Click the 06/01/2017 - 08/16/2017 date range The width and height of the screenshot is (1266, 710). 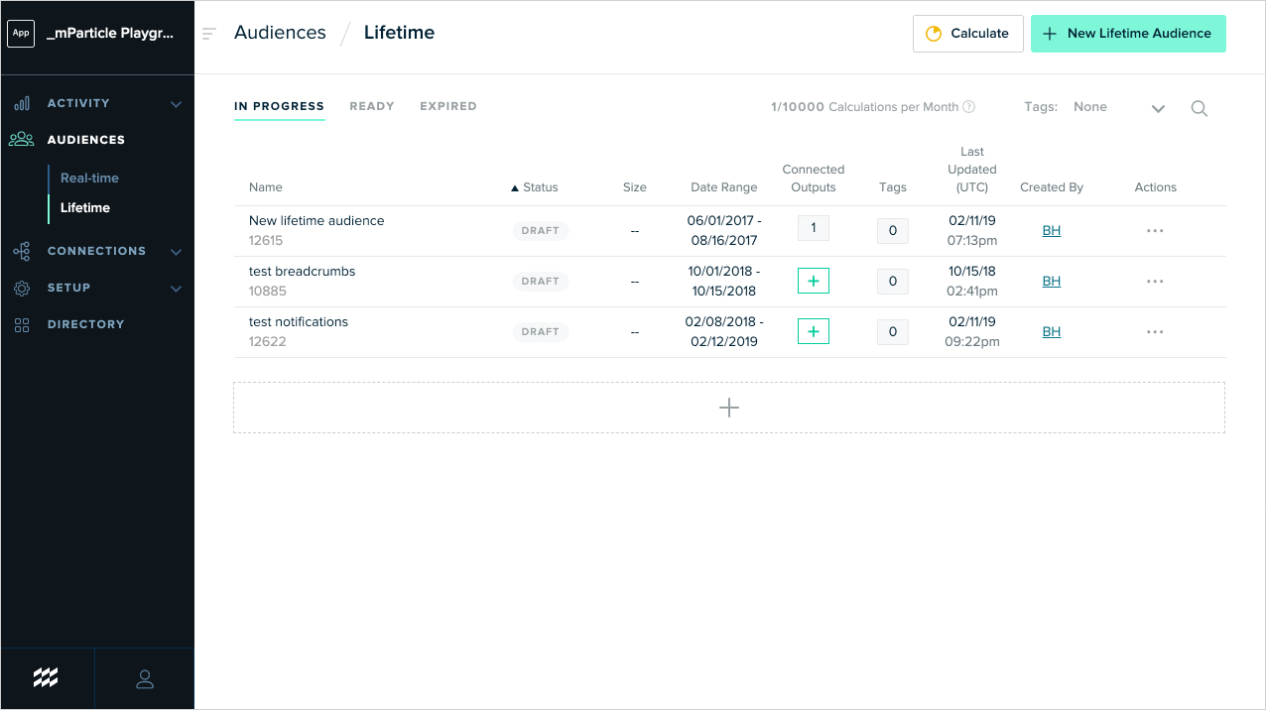click(724, 231)
